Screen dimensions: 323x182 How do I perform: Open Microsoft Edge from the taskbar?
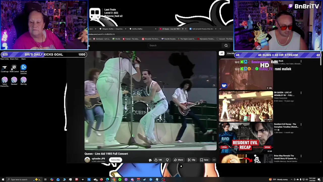(x=107, y=179)
